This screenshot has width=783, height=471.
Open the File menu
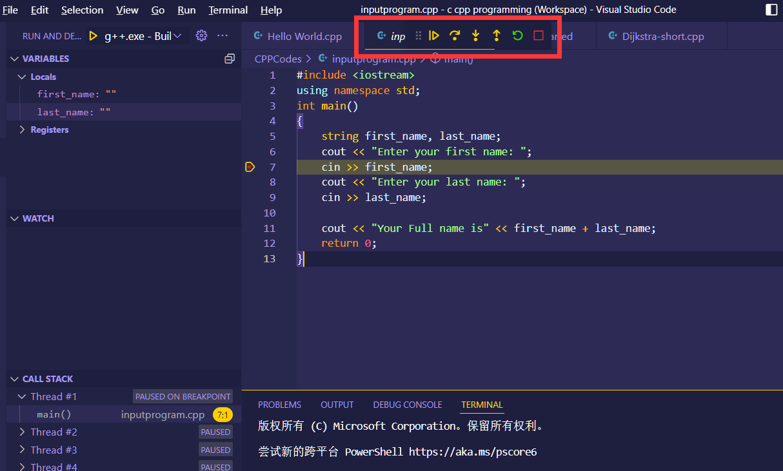click(10, 10)
